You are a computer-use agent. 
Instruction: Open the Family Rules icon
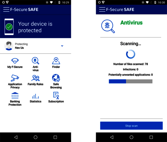click(35, 78)
